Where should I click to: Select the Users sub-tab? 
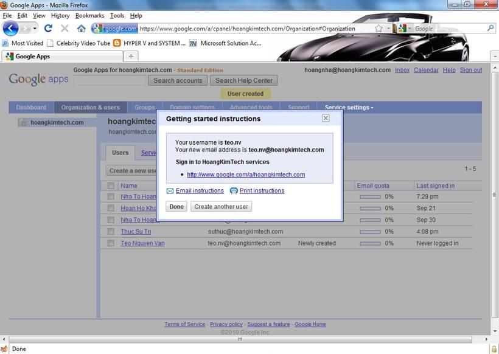120,153
